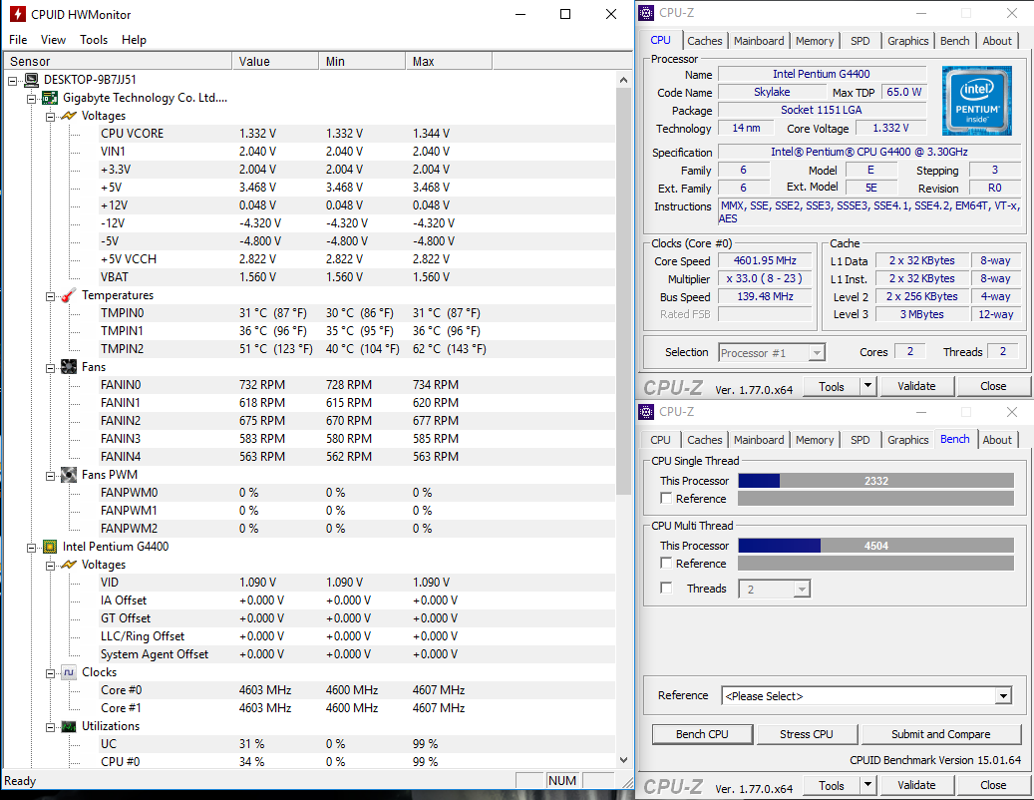Click Tools button in upper CPU-Z window
Screen dimensions: 1034x800
[831, 386]
